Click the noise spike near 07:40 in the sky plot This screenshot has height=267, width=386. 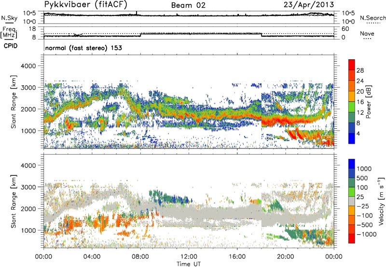pos(137,13)
